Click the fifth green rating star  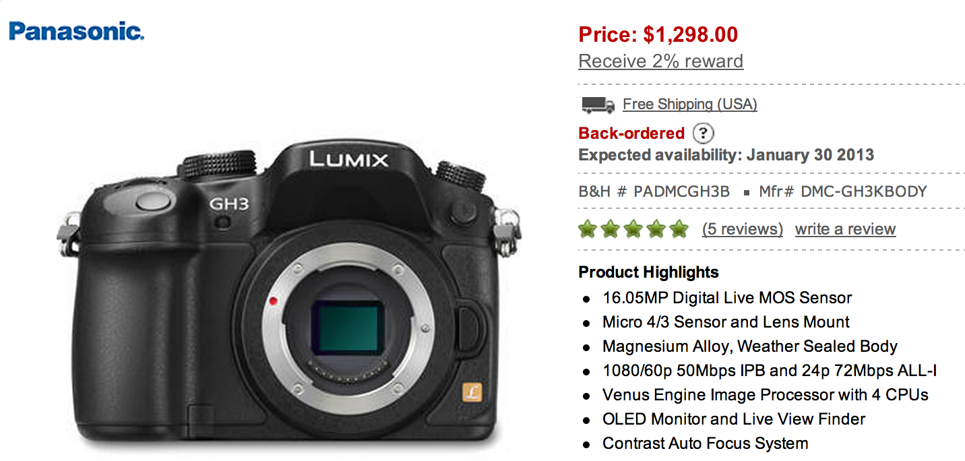pos(679,229)
